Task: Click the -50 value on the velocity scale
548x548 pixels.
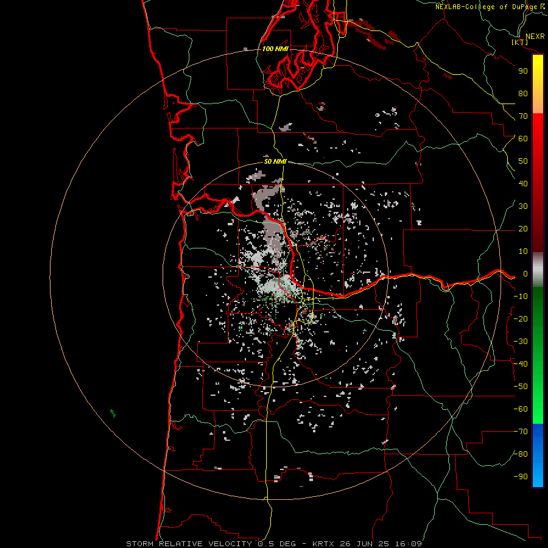Action: pyautogui.click(x=521, y=387)
